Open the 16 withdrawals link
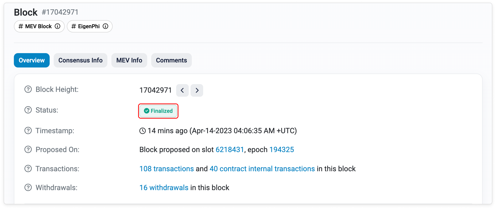The image size is (496, 209). tap(164, 188)
